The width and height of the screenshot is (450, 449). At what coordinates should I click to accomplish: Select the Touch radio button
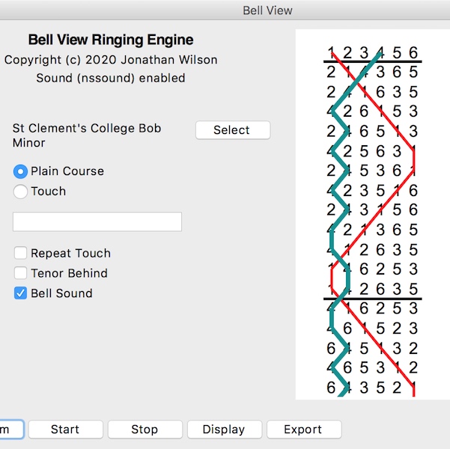(21, 192)
